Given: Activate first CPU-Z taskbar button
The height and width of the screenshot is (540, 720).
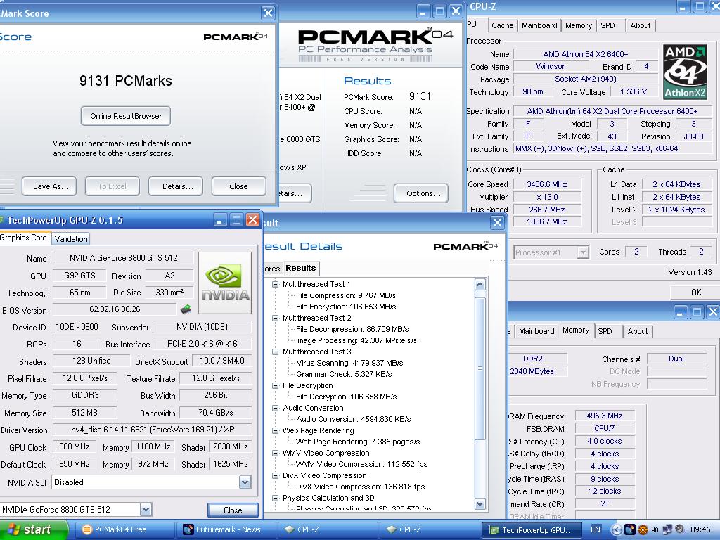Looking at the screenshot, I should (328, 529).
